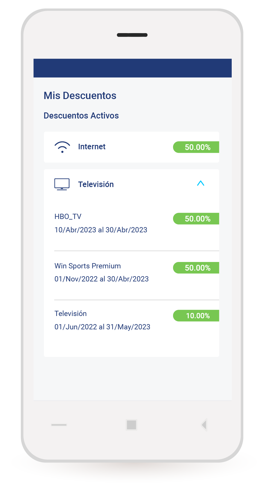Collapse the Televisión section chevron
The height and width of the screenshot is (492, 268).
201,183
